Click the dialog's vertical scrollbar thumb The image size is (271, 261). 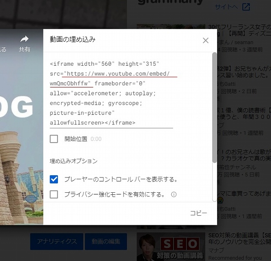click(214, 107)
